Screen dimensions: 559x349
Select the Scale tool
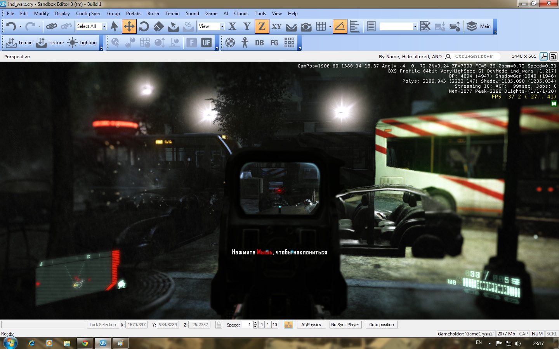click(x=158, y=26)
